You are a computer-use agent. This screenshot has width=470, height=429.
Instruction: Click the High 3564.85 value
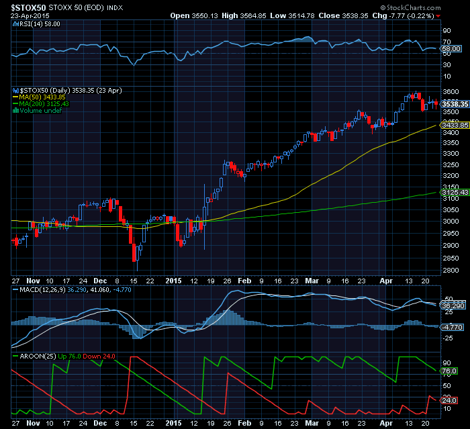coord(244,15)
